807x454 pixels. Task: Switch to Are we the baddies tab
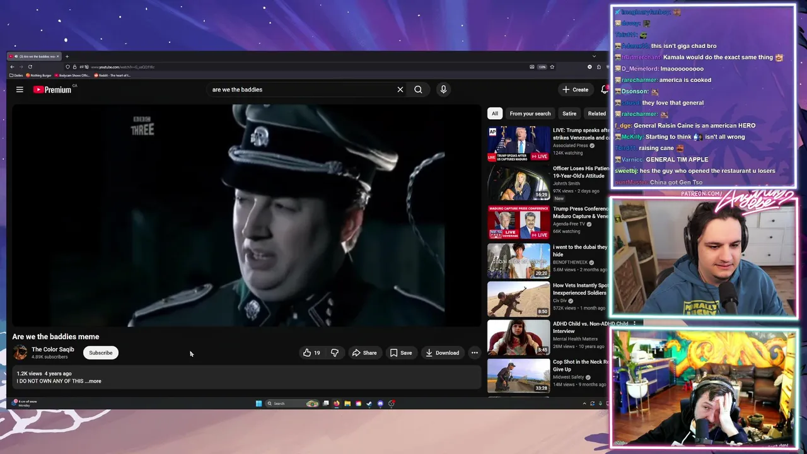[x=35, y=56]
